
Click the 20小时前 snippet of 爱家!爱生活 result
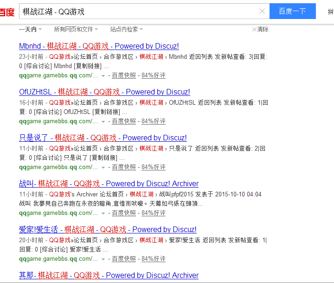pos(143,245)
